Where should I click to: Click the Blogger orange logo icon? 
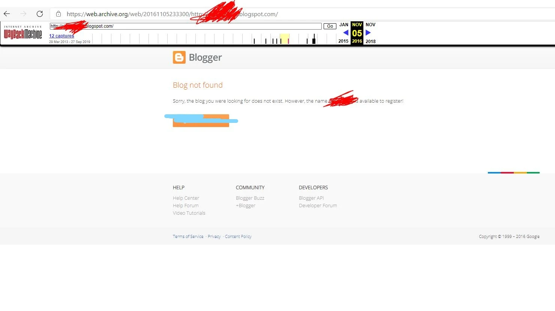(x=179, y=57)
